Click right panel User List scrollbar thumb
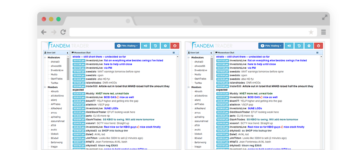 click(x=212, y=69)
